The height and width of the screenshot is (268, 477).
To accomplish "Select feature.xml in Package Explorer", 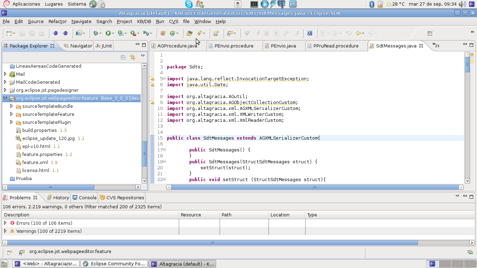I will pos(35,162).
